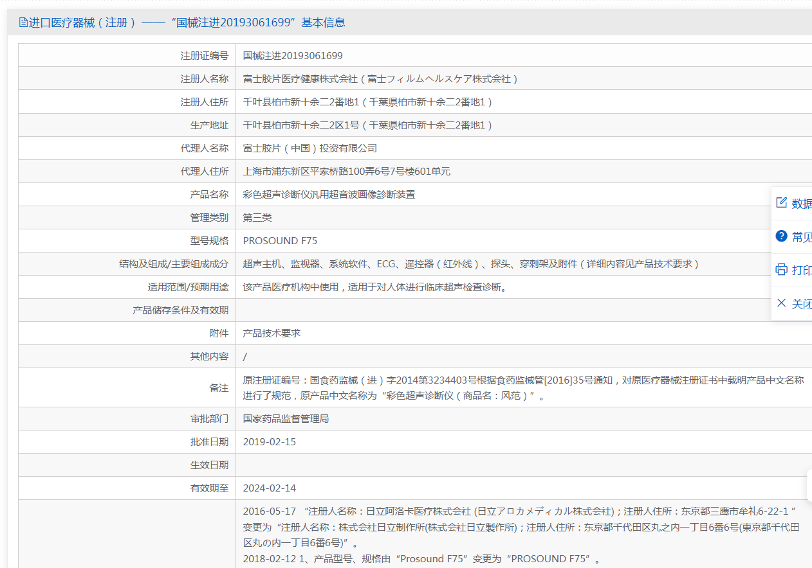This screenshot has height=568, width=812.
Task: Select the agent name 富士胶片（中国）投资有限公司
Action: [x=310, y=148]
